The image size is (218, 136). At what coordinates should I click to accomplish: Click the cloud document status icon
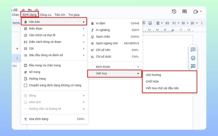point(37,10)
